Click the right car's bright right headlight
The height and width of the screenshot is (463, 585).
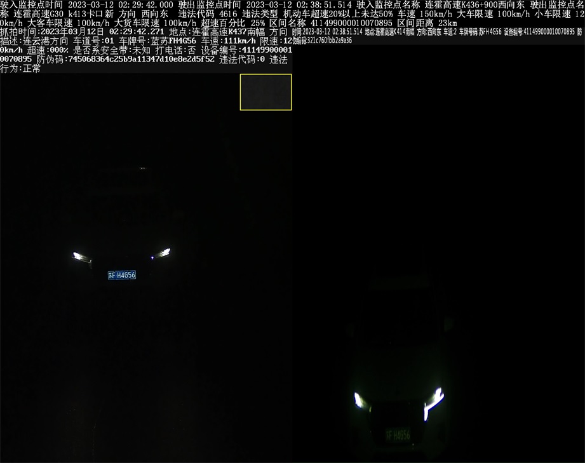coord(434,403)
